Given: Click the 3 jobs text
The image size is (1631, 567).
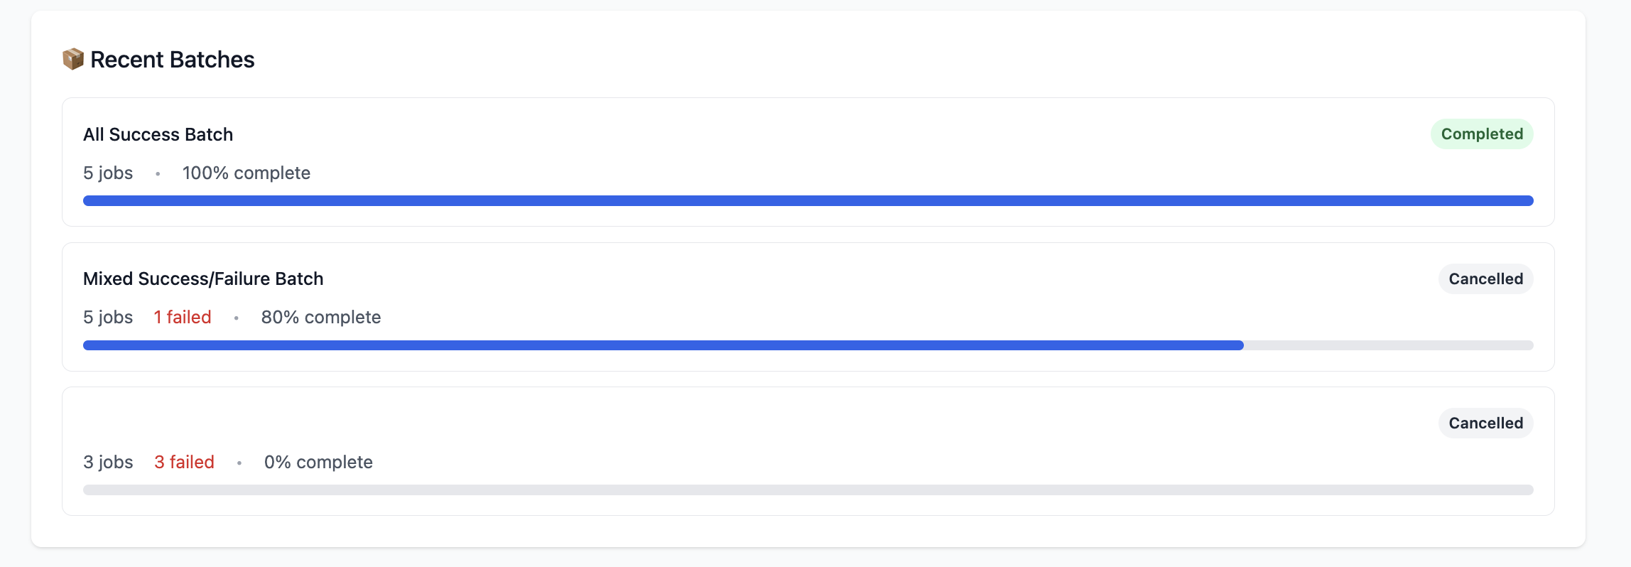Looking at the screenshot, I should pos(108,462).
